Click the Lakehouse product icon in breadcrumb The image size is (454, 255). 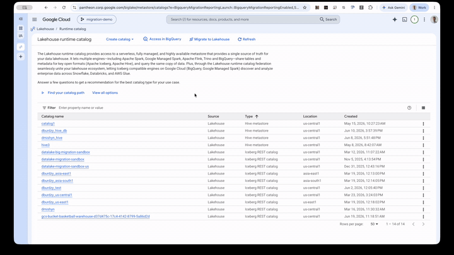(33, 29)
